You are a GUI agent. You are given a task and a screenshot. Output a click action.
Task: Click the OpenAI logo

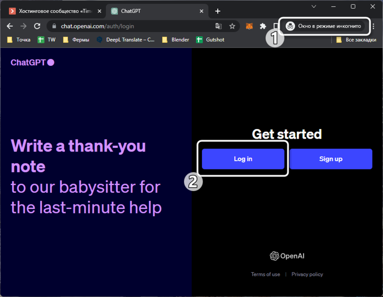point(287,256)
